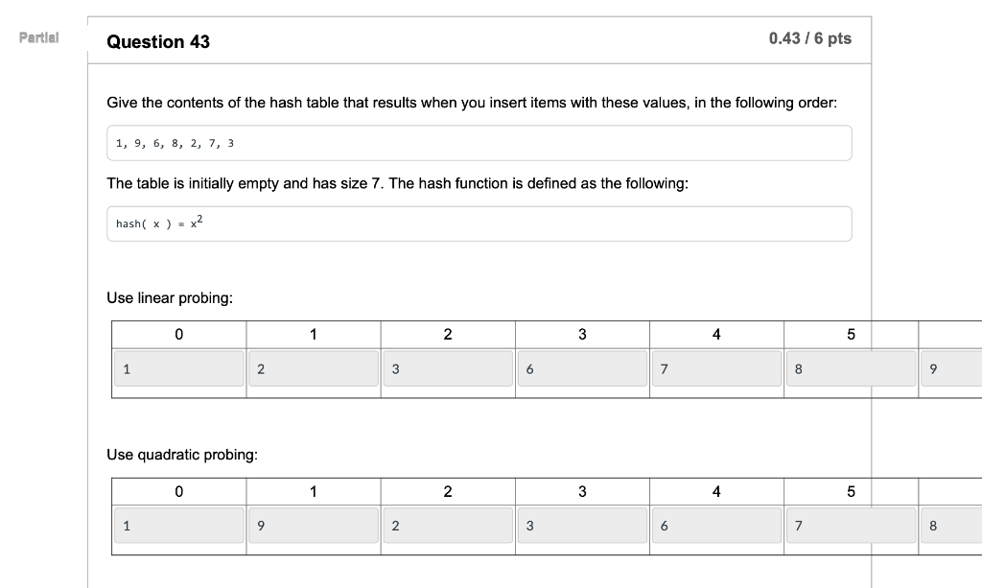Click the linear probing input containing 3

pyautogui.click(x=448, y=367)
